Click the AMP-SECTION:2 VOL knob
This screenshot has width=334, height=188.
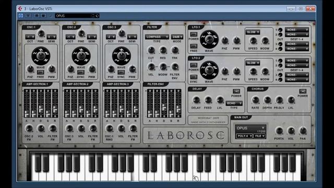[81, 128]
